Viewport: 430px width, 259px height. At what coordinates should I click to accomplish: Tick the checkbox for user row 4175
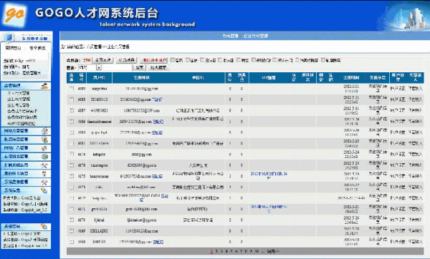pos(72,176)
